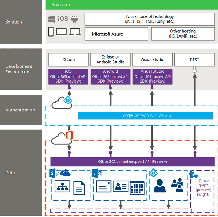Select the laptop device icon
The width and height of the screenshot is (218, 217).
coord(75,32)
